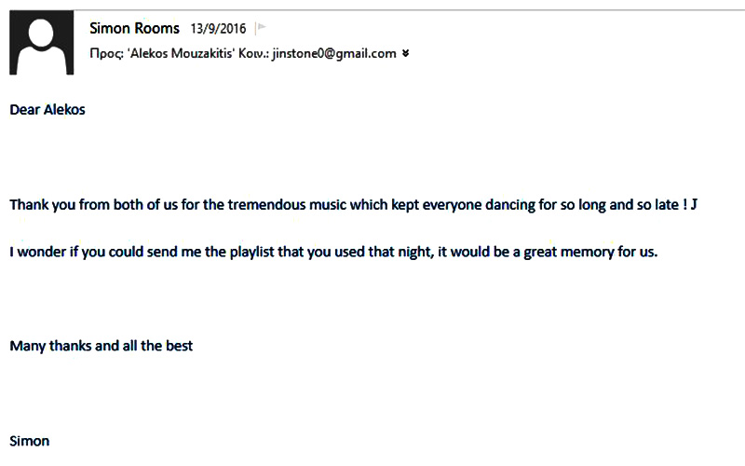Image resolution: width=745 pixels, height=466 pixels.
Task: Select recipient 'Alekos Mouzakitis'
Action: (x=181, y=53)
